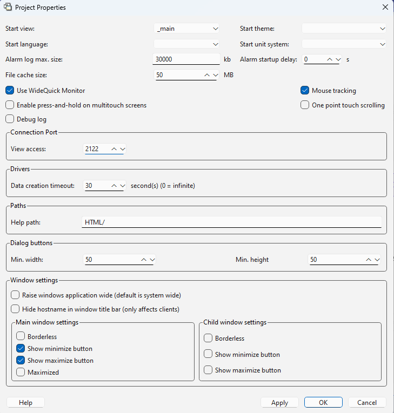Decrease the Alarm startup delay value
Image resolution: width=394 pixels, height=413 pixels.
pyautogui.click(x=338, y=59)
